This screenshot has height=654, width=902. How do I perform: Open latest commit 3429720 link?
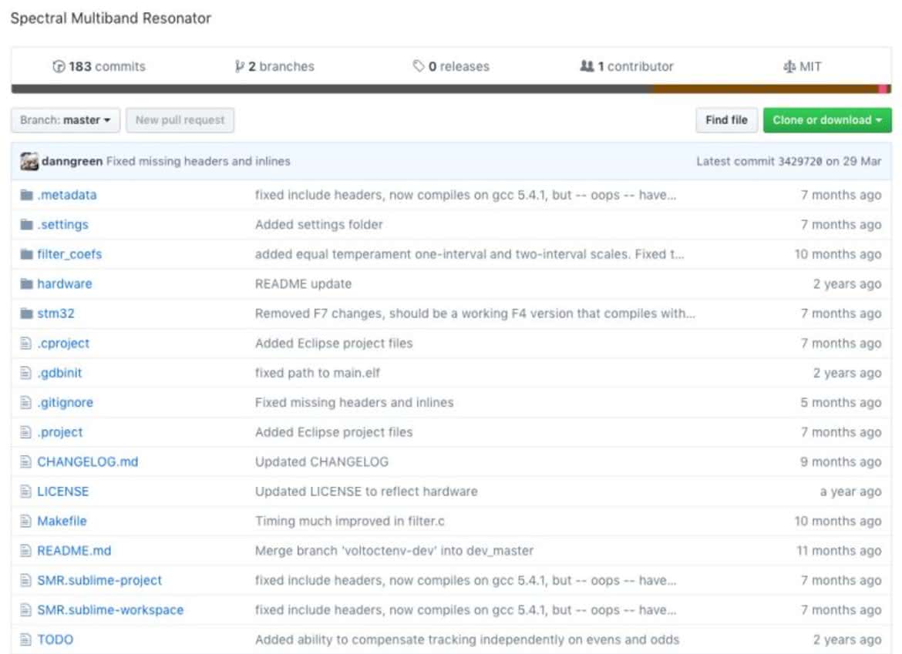coord(799,162)
